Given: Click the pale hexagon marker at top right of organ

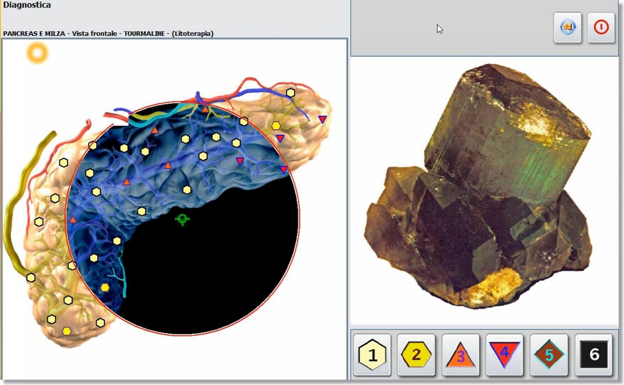Looking at the screenshot, I should click(x=291, y=93).
